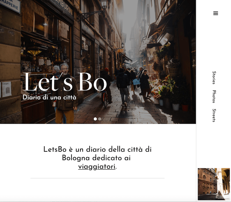Click the Let's Bo hero title
The height and width of the screenshot is (202, 231).
(65, 82)
